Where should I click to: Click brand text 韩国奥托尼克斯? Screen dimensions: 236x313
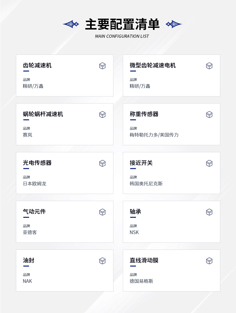coord(146,184)
